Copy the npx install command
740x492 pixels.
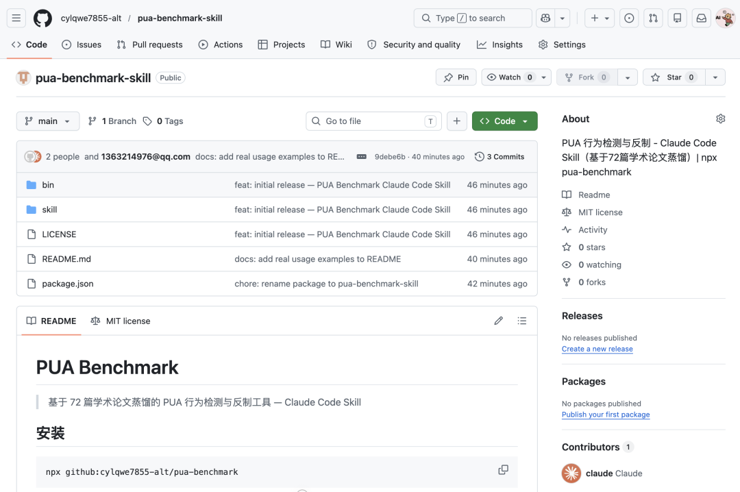(x=503, y=470)
